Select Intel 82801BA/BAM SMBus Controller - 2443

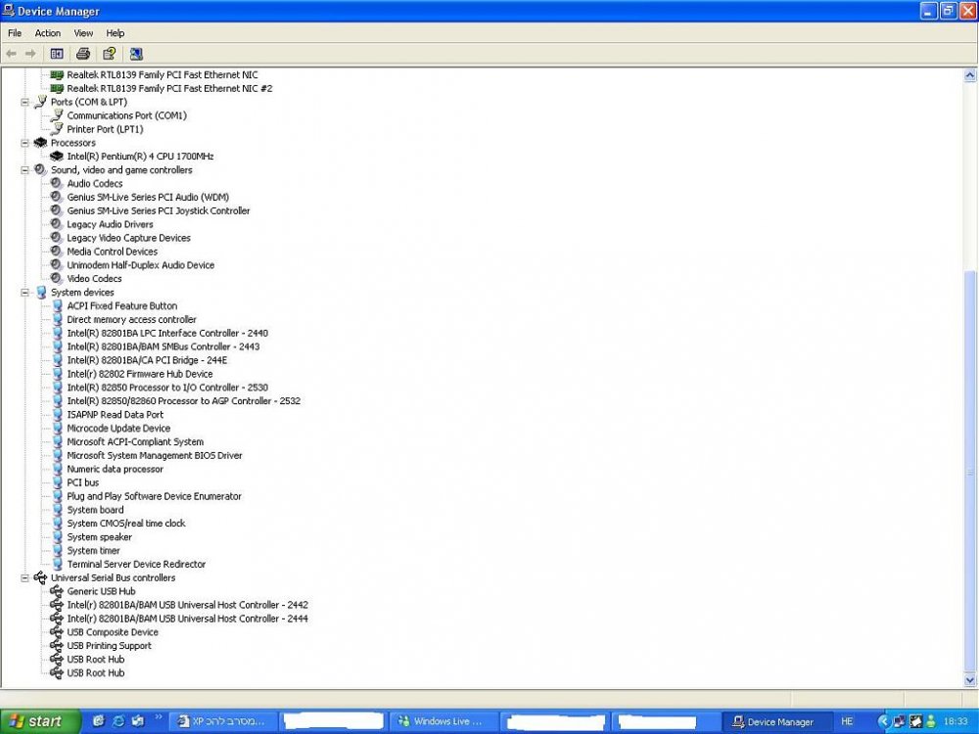(x=163, y=346)
